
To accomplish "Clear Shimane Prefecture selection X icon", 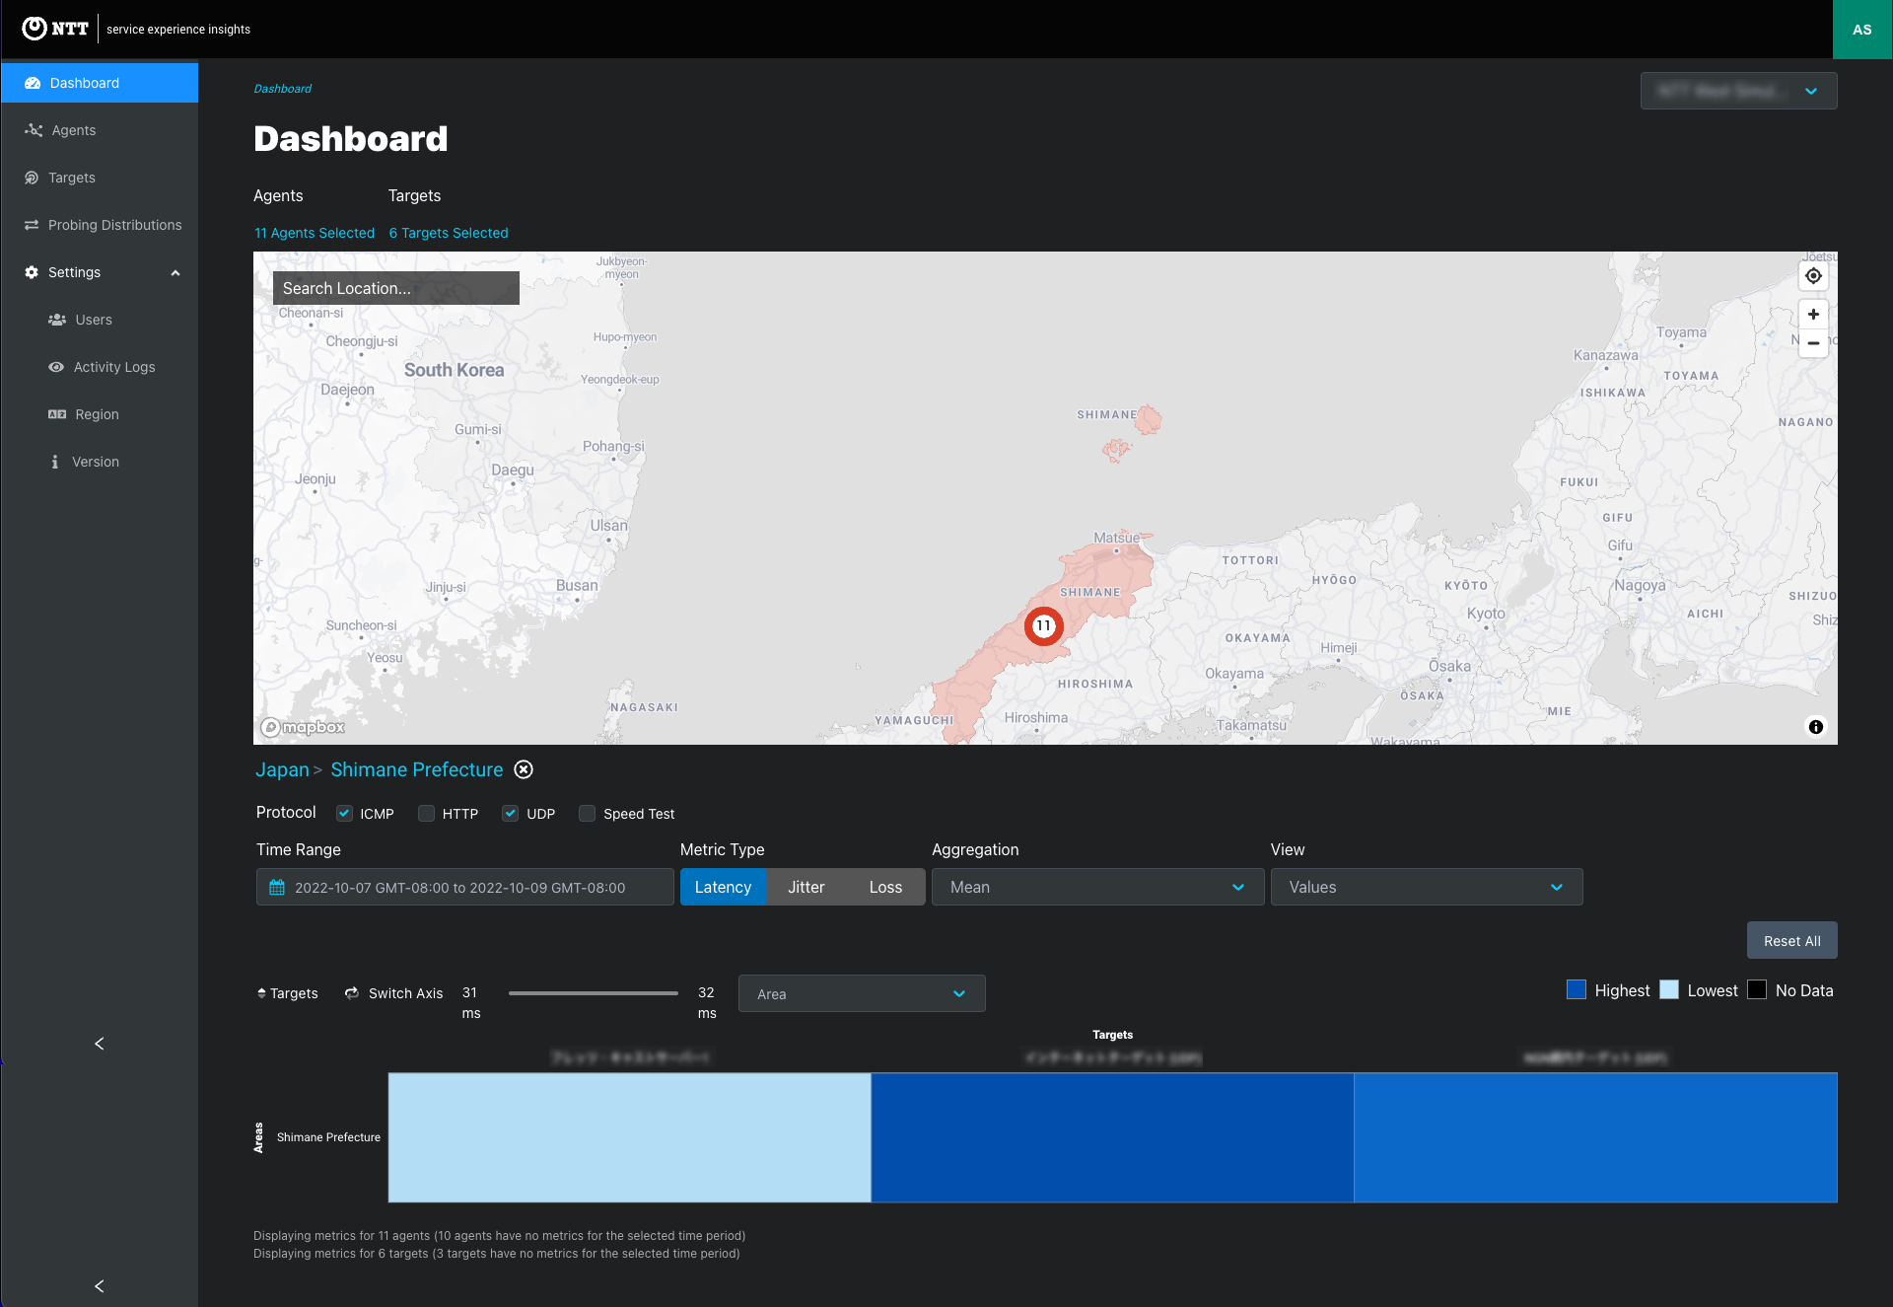I will [x=524, y=769].
